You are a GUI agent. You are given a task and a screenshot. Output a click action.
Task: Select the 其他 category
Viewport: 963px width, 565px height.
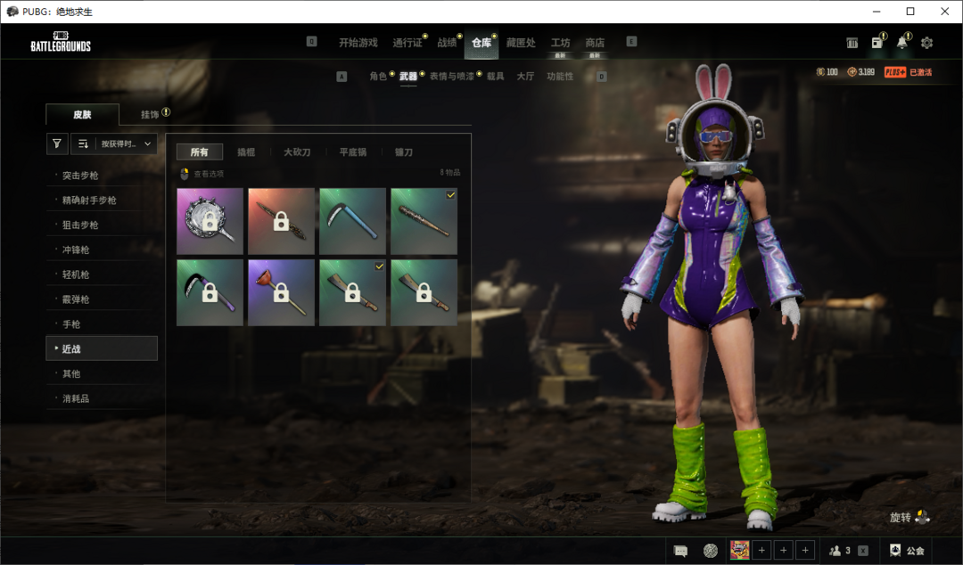click(102, 373)
